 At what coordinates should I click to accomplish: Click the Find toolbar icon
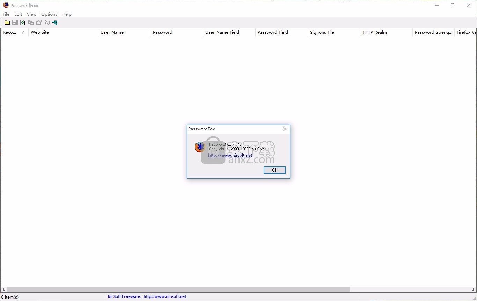pos(47,22)
